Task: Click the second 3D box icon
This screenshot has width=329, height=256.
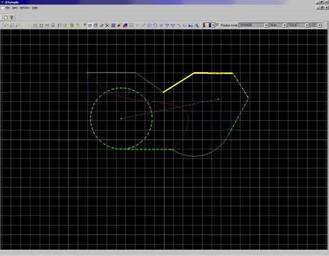Action: pyautogui.click(x=95, y=26)
